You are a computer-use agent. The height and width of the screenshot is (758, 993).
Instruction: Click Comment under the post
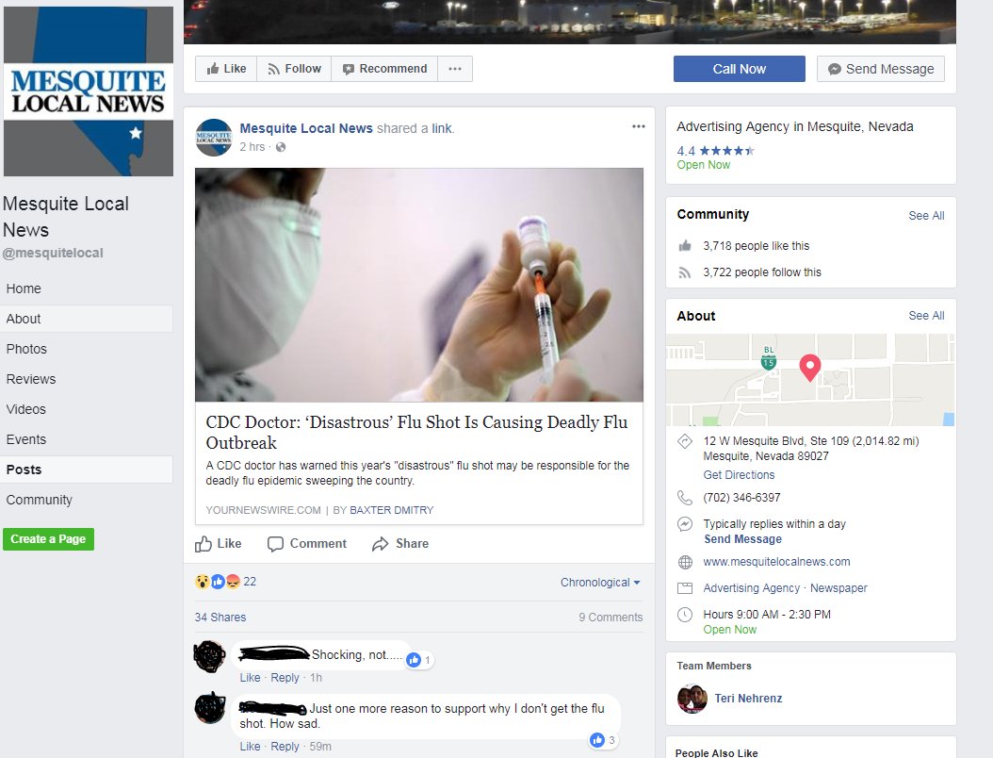[307, 544]
